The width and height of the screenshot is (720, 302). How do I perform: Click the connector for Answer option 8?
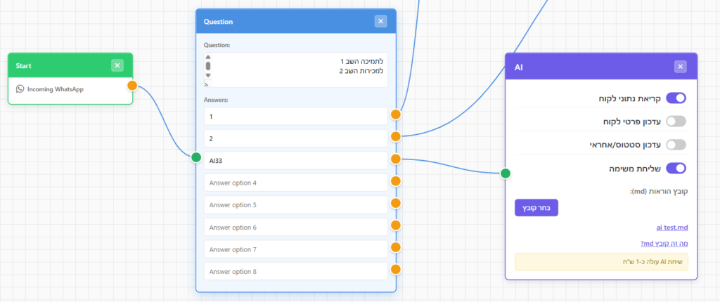[395, 270]
